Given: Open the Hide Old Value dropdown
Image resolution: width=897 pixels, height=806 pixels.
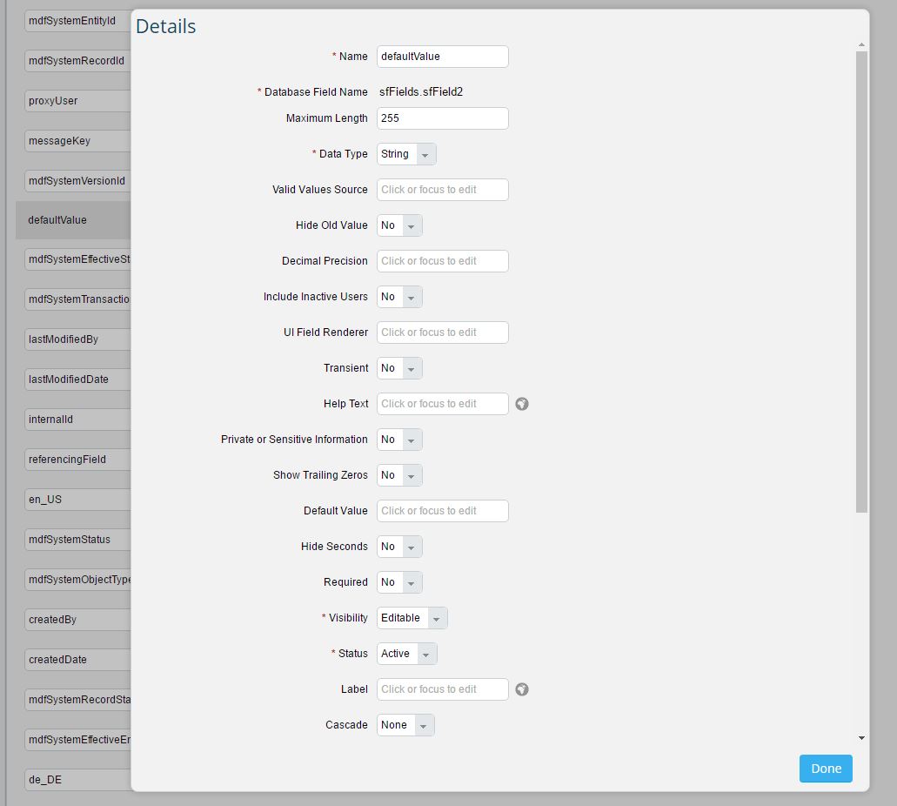Looking at the screenshot, I should (399, 225).
